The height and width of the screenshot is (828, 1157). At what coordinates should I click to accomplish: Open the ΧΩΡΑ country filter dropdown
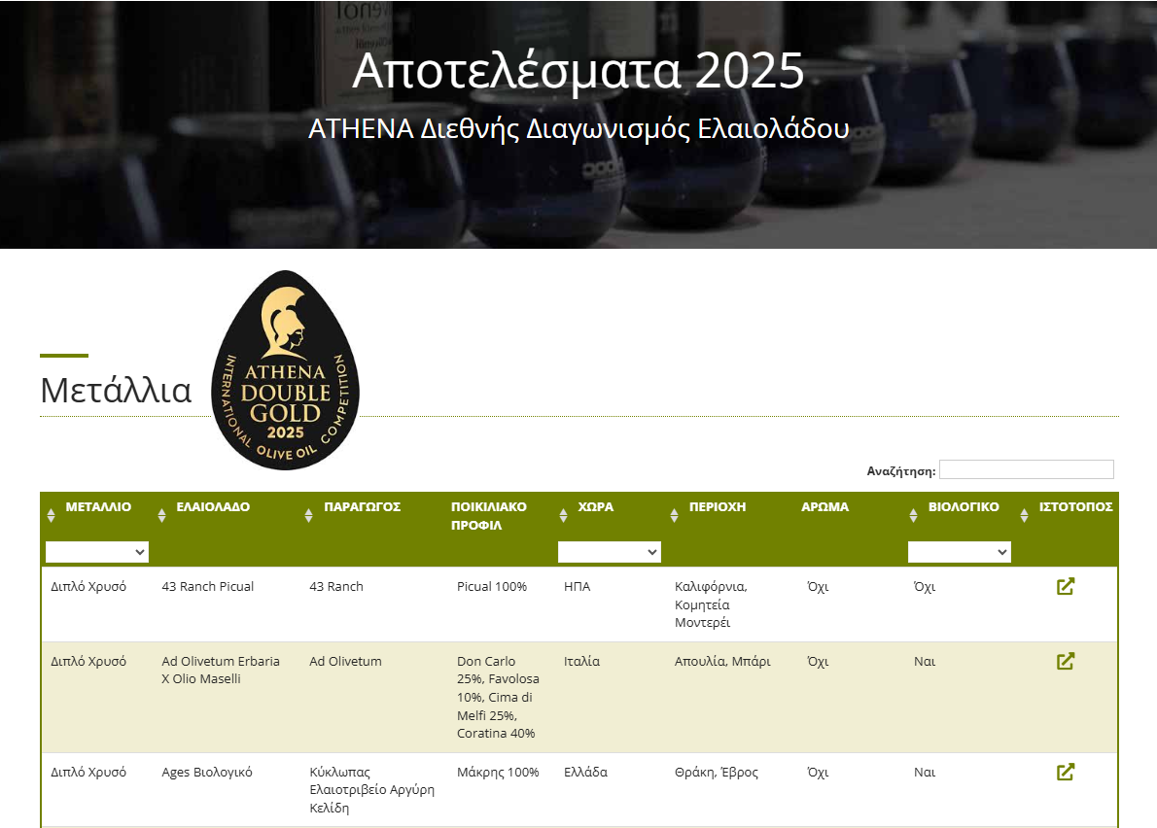pos(609,551)
